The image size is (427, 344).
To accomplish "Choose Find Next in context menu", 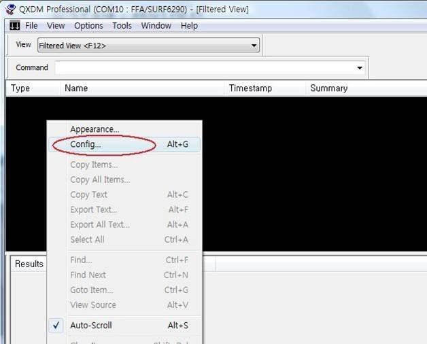I will (124, 275).
